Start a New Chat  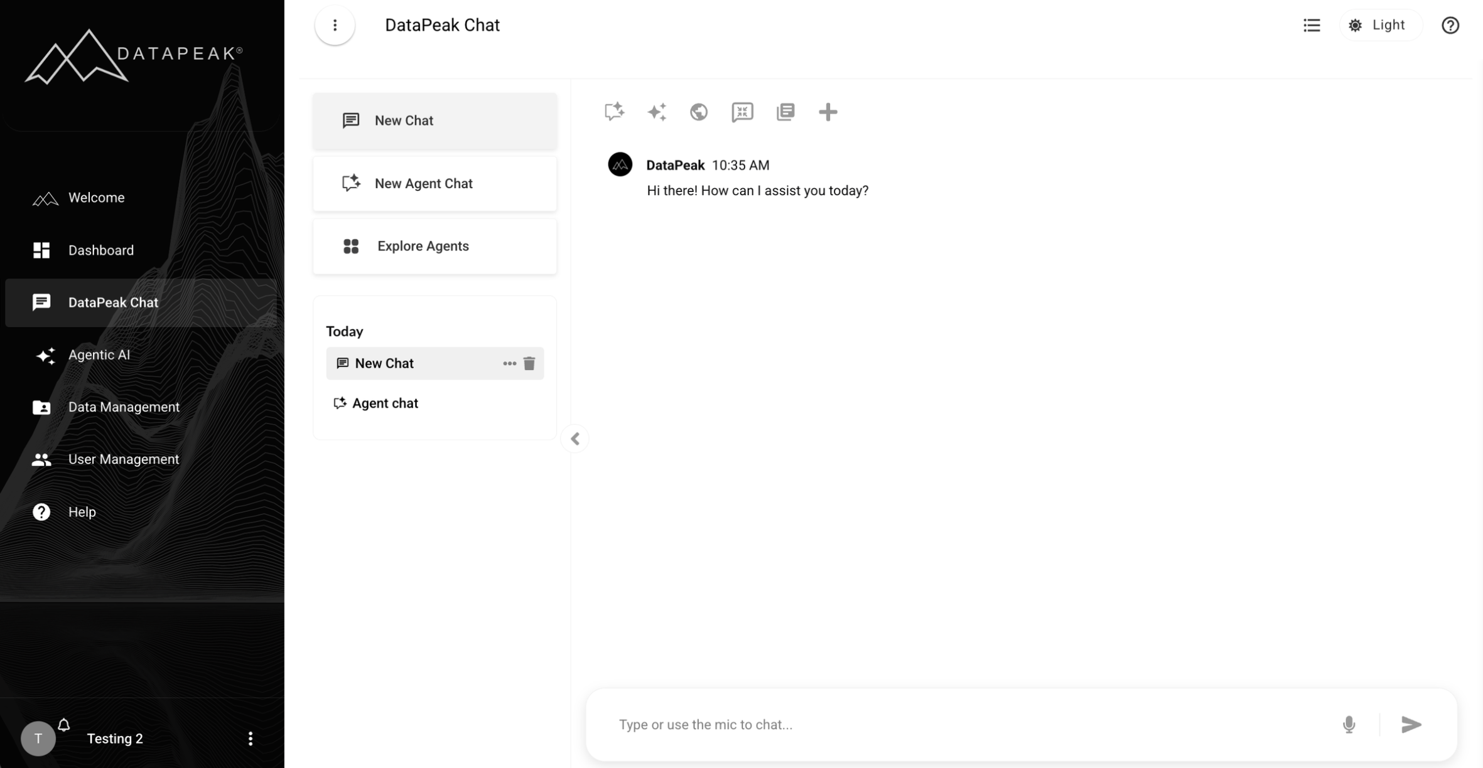(x=434, y=120)
